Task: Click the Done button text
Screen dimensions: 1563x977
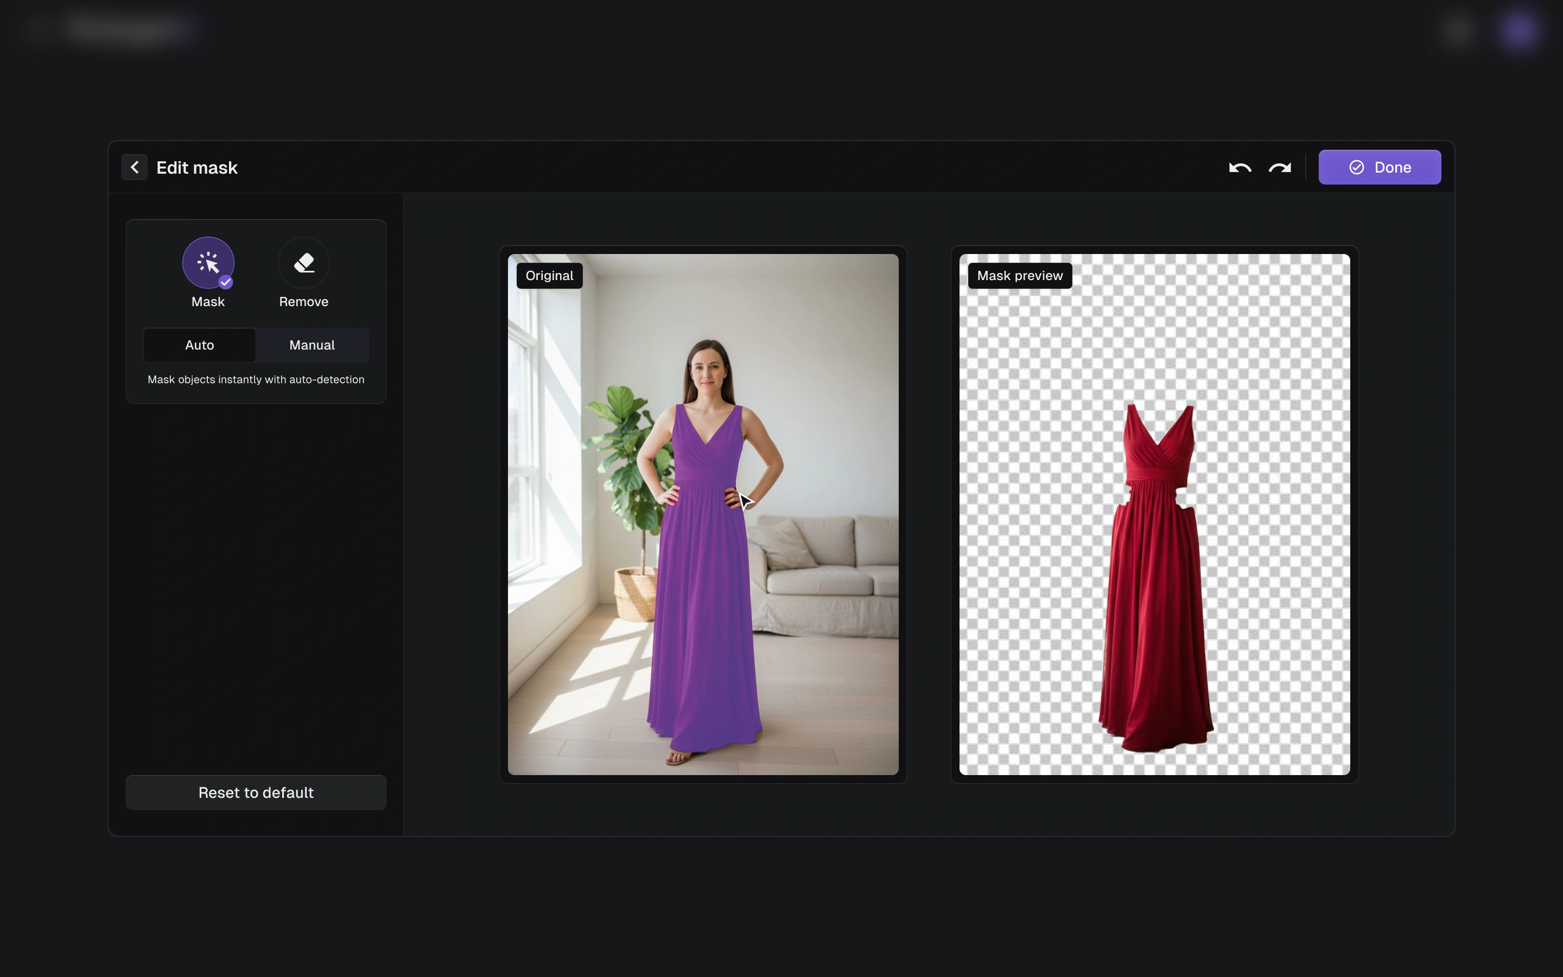Action: 1393,167
